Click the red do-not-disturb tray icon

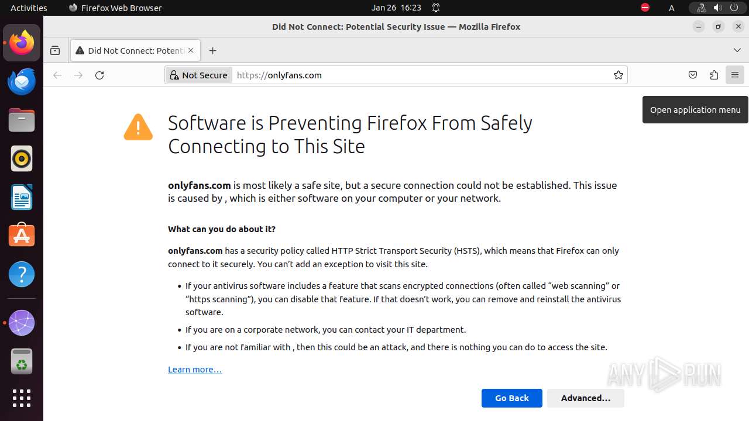645,8
